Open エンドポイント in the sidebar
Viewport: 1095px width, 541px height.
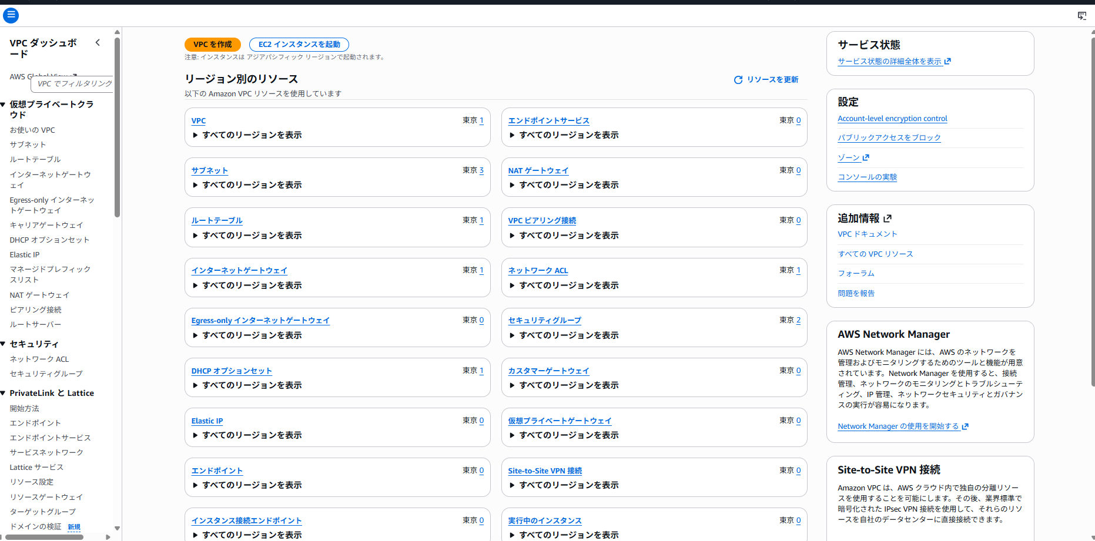35,423
